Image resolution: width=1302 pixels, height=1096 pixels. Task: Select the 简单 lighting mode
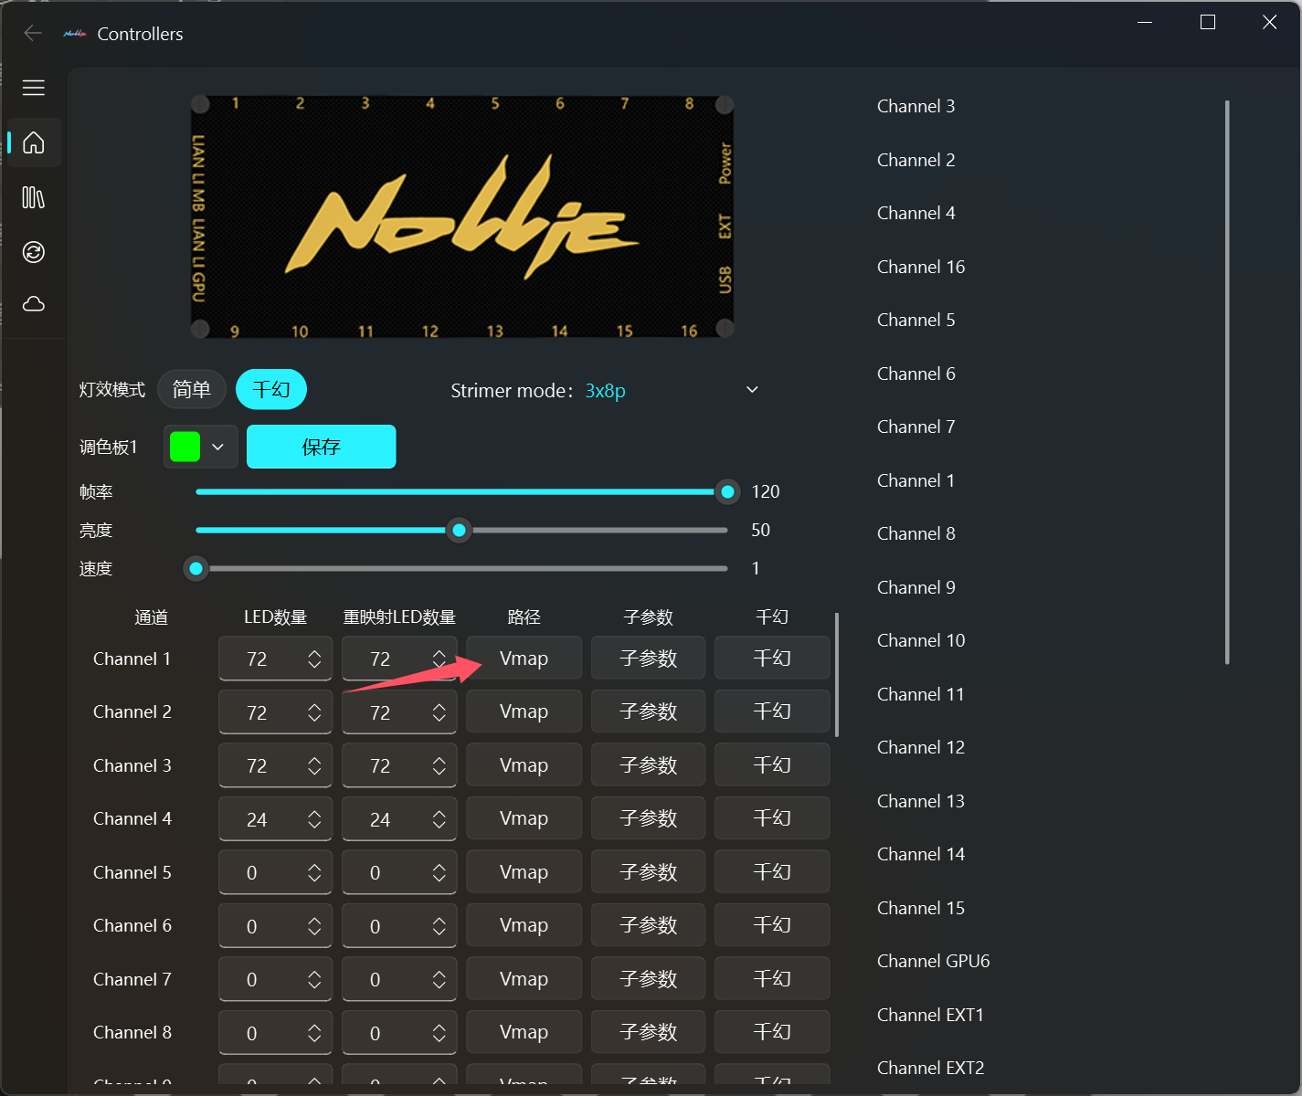click(x=192, y=390)
